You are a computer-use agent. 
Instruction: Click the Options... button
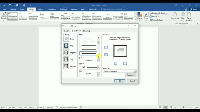point(131,75)
